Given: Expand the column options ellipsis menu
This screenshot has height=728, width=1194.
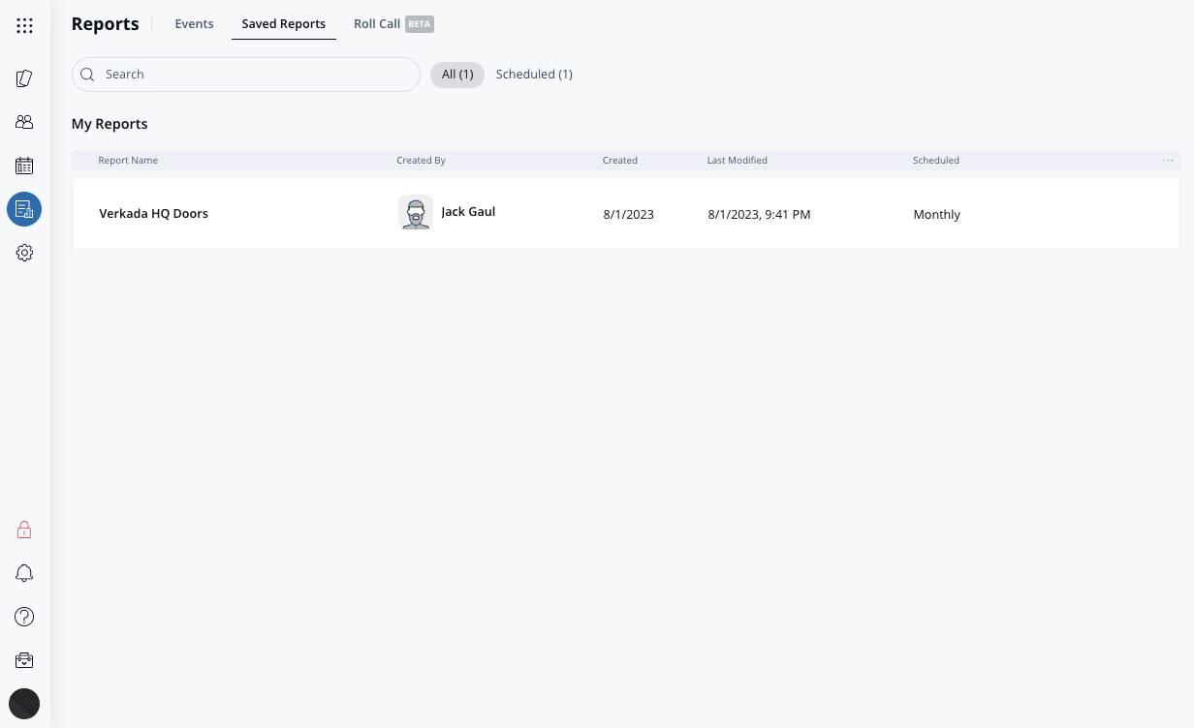Looking at the screenshot, I should (1167, 161).
